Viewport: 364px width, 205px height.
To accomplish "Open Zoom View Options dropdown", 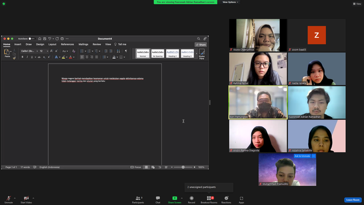I will coord(230,2).
